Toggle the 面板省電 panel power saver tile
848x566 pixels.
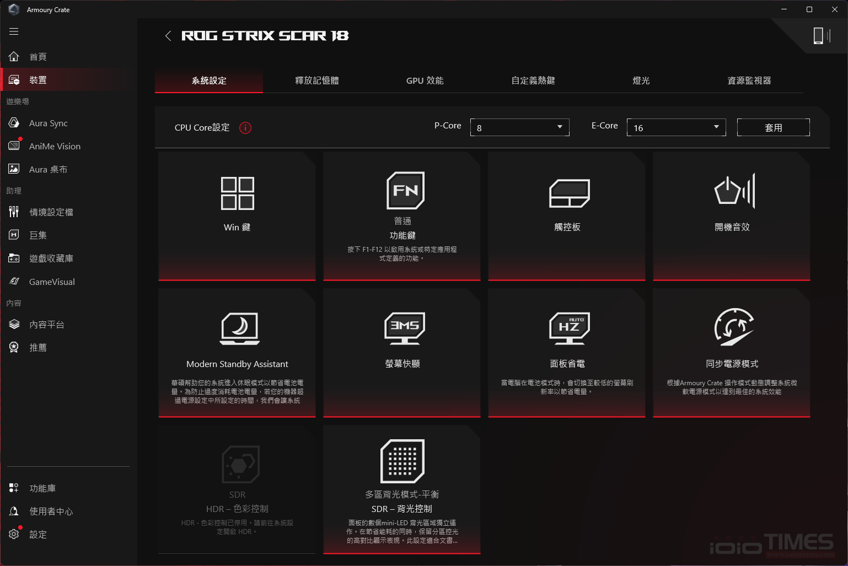click(x=567, y=353)
